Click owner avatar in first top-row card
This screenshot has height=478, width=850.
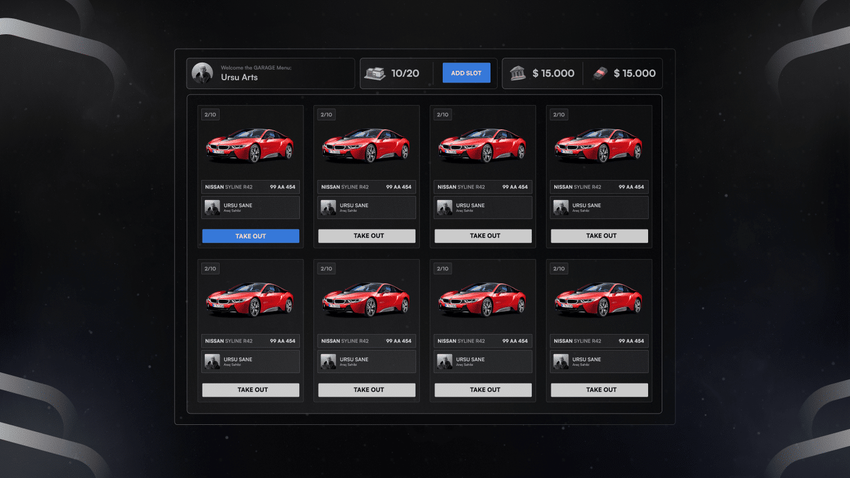[x=212, y=208]
